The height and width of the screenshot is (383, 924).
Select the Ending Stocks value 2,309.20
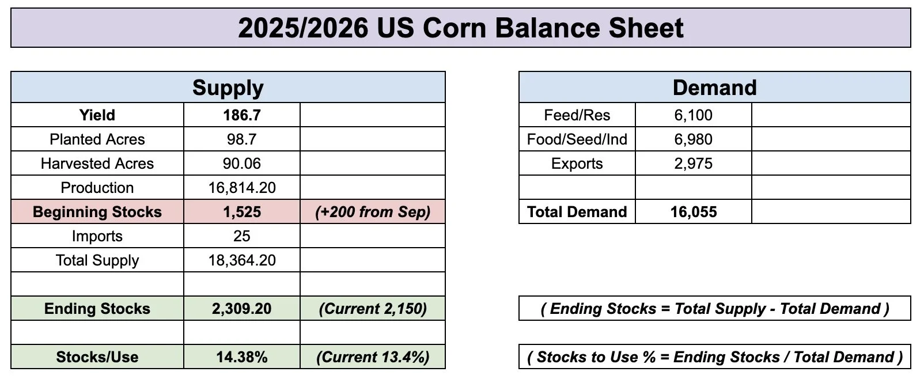tap(242, 309)
